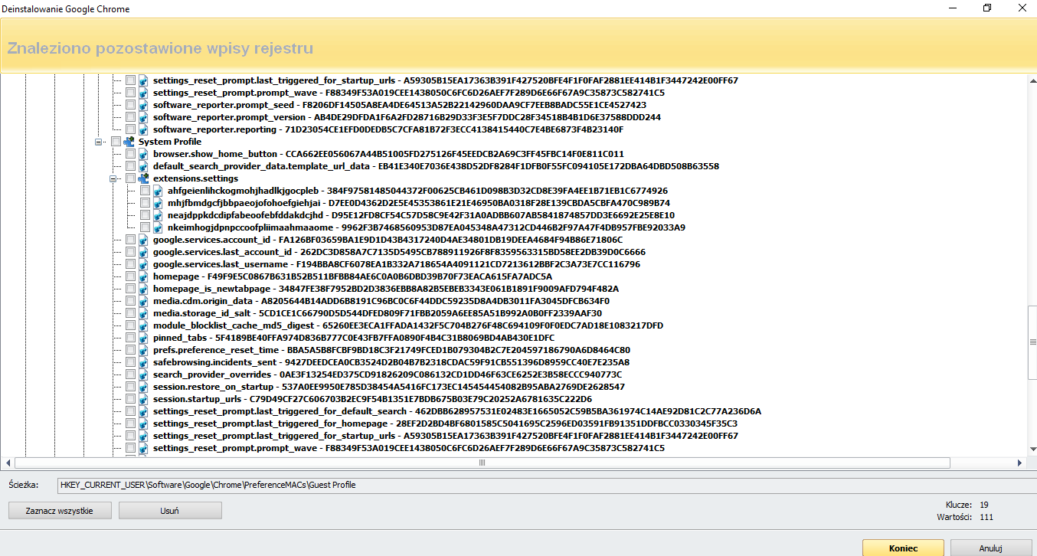The height and width of the screenshot is (556, 1037).
Task: Finish with the Koniec button
Action: tap(903, 548)
